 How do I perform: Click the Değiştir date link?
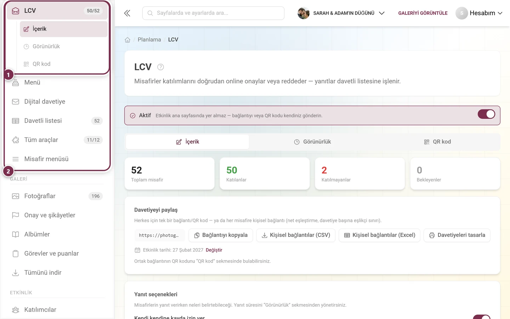[x=214, y=250]
